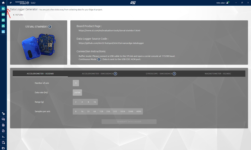Go to the Home screen icon
The image size is (251, 150).
[3, 3]
